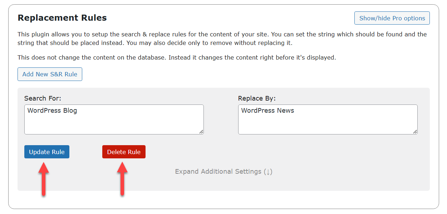This screenshot has height=214, width=447.
Task: Focus the Replace By text area
Action: 328,119
